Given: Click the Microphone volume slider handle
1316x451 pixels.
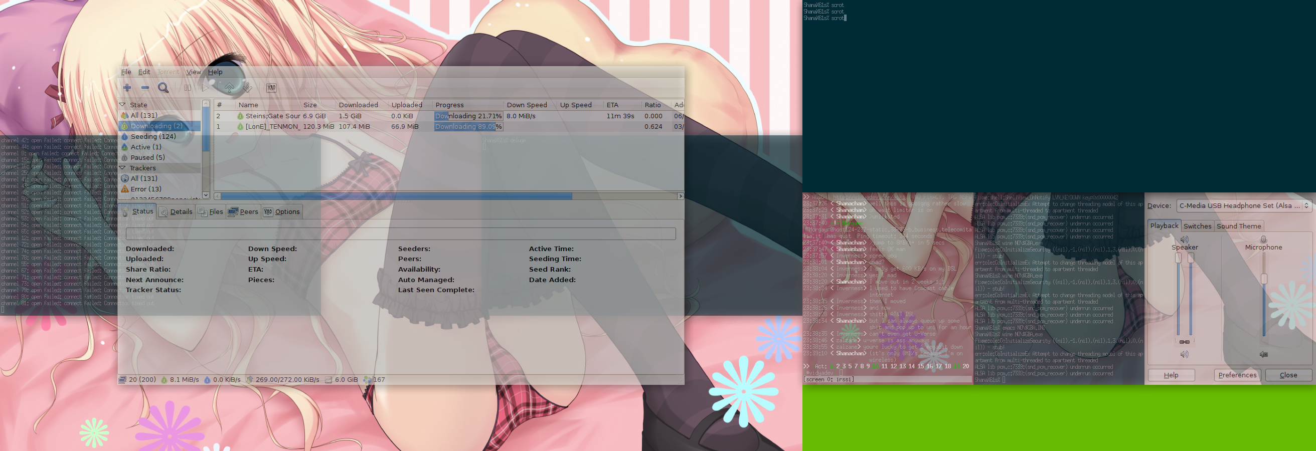Looking at the screenshot, I should pyautogui.click(x=1264, y=279).
